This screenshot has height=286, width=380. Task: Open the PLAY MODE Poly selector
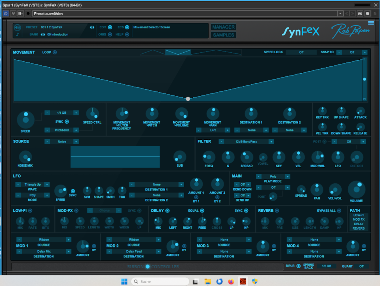(273, 177)
